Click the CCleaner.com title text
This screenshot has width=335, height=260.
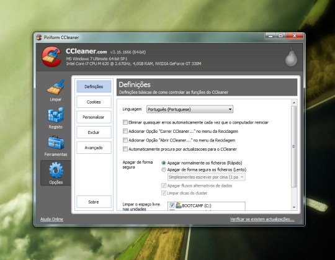86,52
